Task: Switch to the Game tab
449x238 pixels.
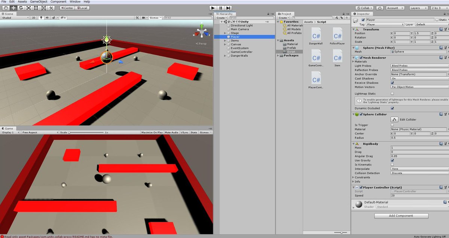Action: tap(7, 128)
